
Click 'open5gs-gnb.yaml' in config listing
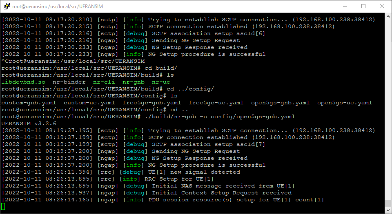pyautogui.click(x=280, y=103)
